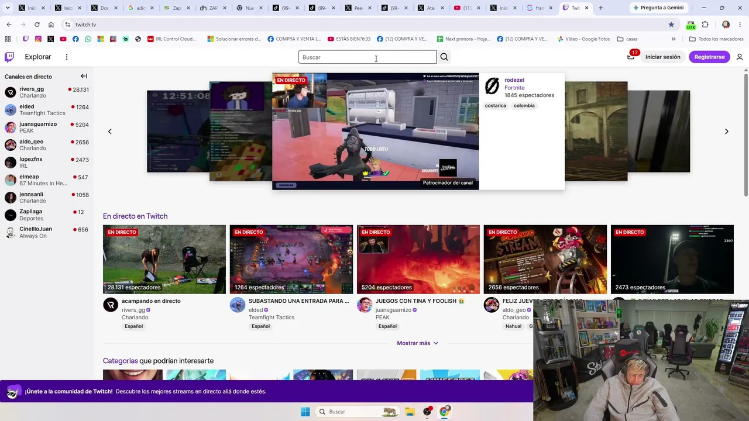Screen dimensions: 749x421
Task: Go back to the previous page
Action: click(x=9, y=25)
